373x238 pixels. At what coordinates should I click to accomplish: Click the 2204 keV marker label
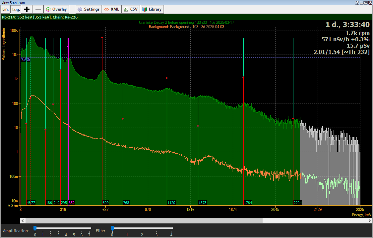click(x=297, y=203)
